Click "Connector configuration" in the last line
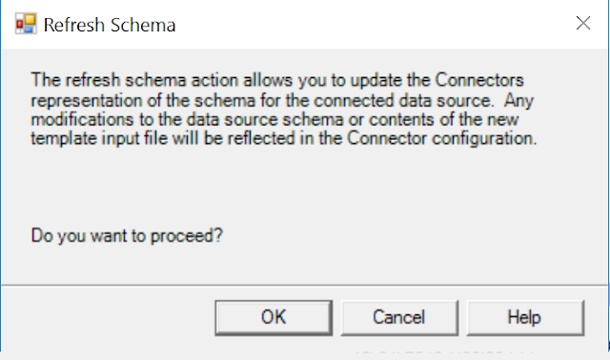Image resolution: width=610 pixels, height=360 pixels. [x=441, y=138]
